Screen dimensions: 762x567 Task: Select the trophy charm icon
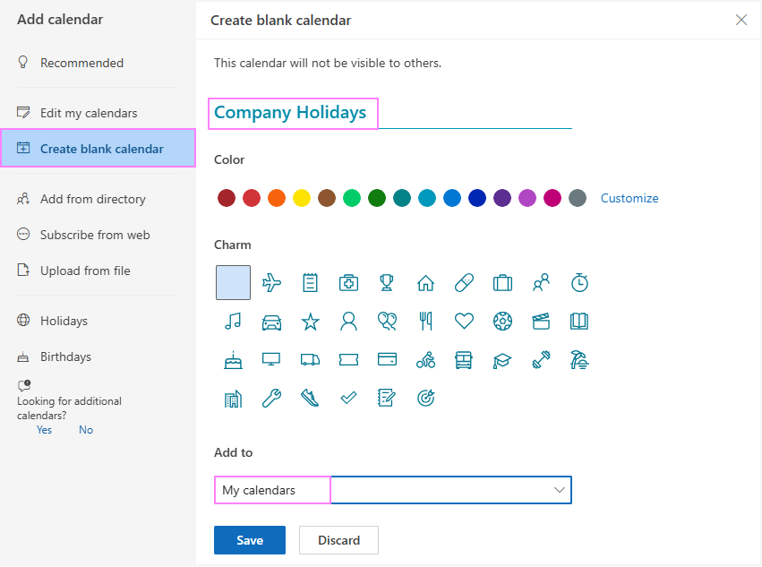[387, 282]
